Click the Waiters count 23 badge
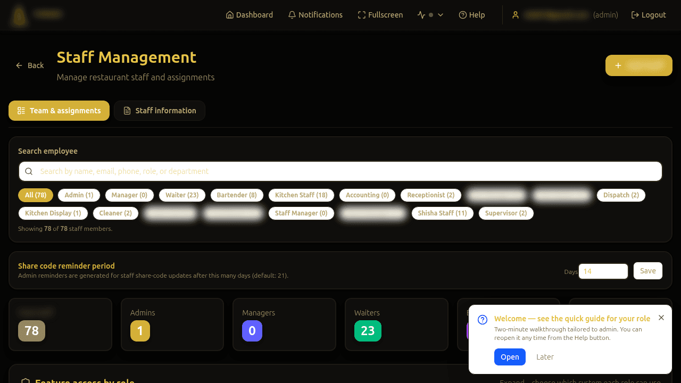Image resolution: width=681 pixels, height=383 pixels. tap(368, 331)
